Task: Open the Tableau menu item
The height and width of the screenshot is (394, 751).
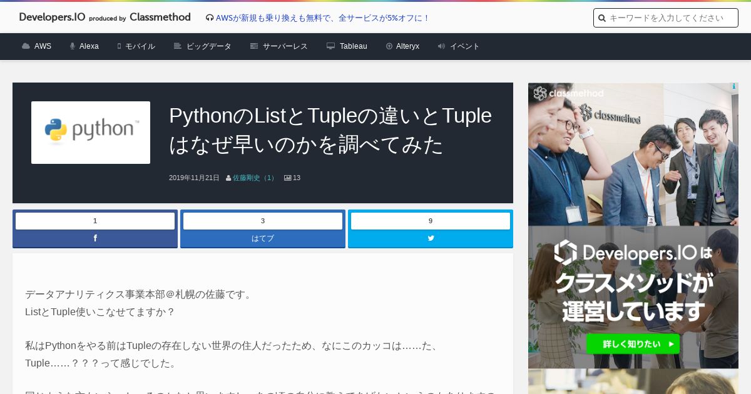Action: tap(354, 46)
